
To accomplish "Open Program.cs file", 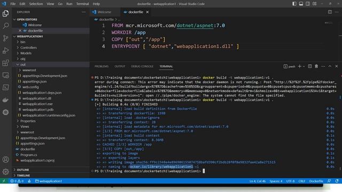I will 28,155.
